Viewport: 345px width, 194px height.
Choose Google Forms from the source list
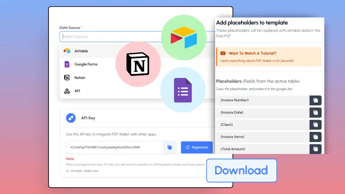click(86, 64)
